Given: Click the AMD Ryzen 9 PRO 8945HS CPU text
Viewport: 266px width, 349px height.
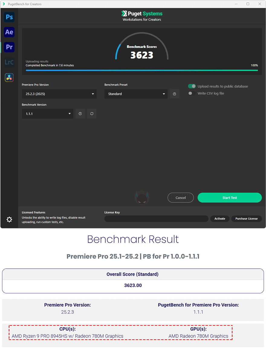Looking at the screenshot, I should (x=67, y=336).
